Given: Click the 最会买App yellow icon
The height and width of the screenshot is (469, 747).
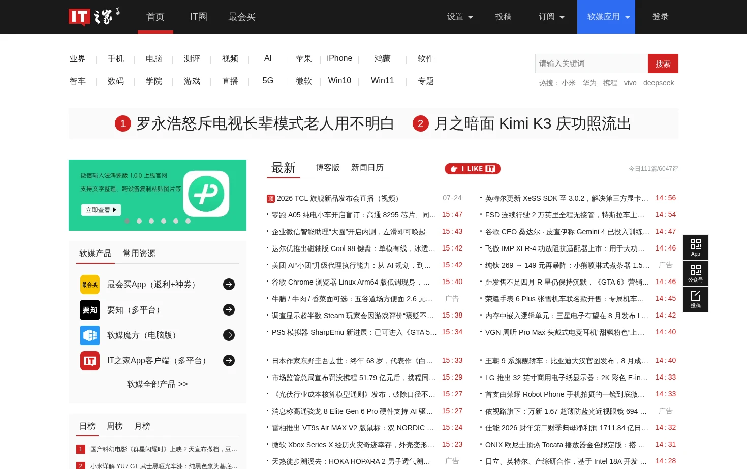Looking at the screenshot, I should [90, 285].
